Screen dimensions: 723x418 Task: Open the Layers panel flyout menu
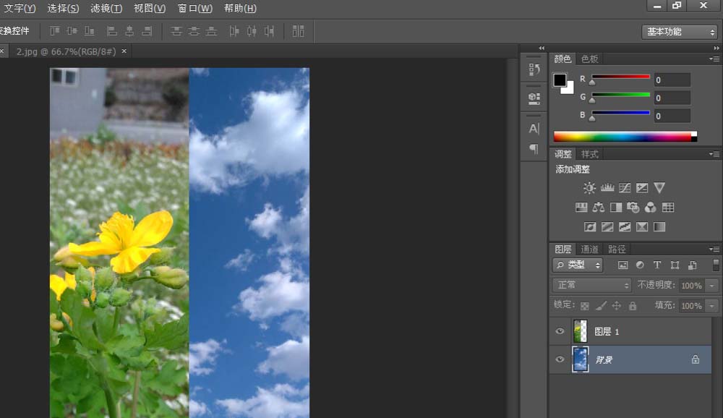tap(715, 249)
